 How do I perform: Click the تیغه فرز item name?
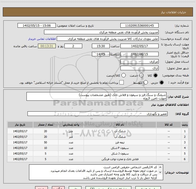[x=120, y=142]
